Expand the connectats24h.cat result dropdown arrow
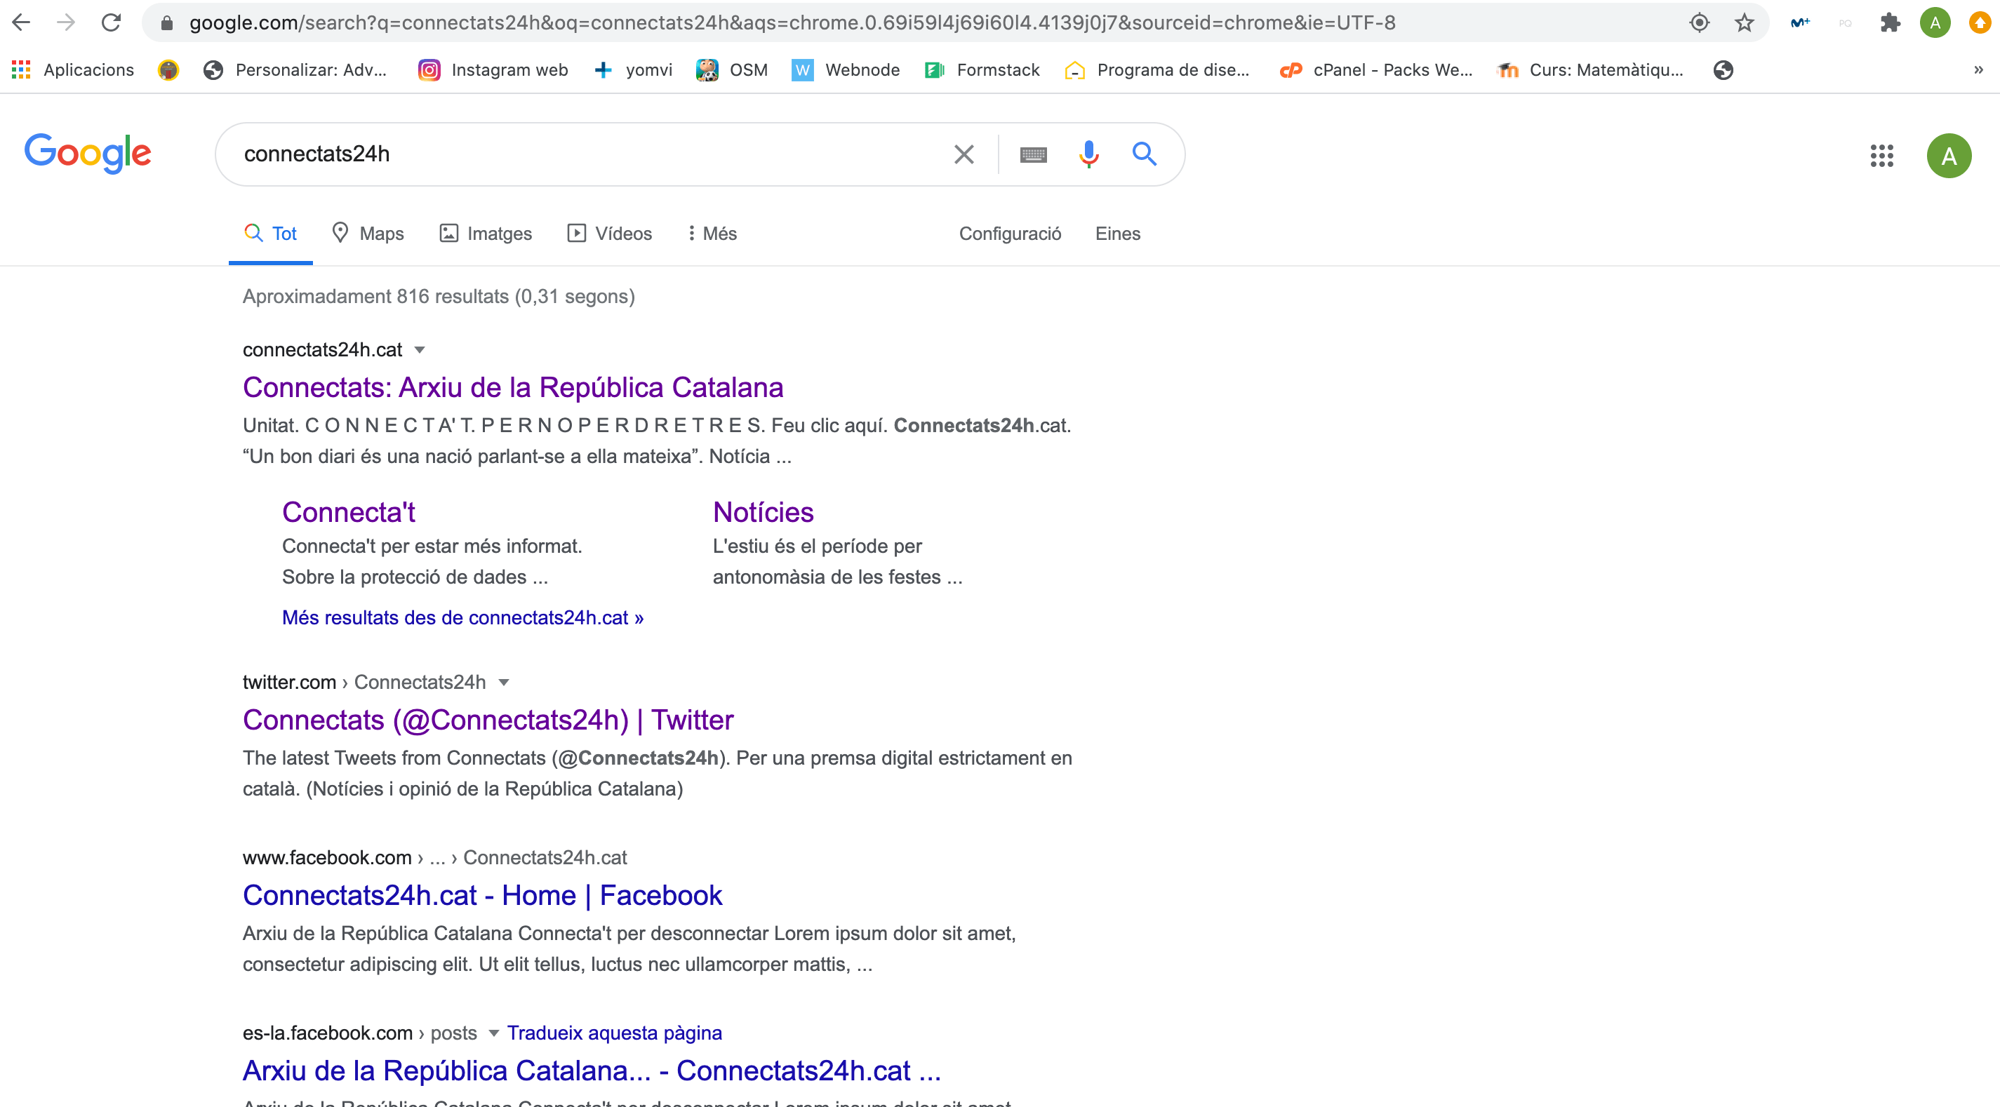The image size is (2000, 1107). click(420, 350)
